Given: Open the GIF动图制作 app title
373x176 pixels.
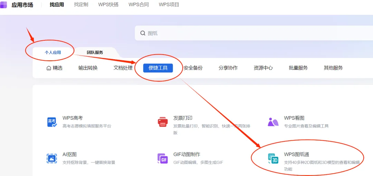Looking at the screenshot, I should coord(187,155).
